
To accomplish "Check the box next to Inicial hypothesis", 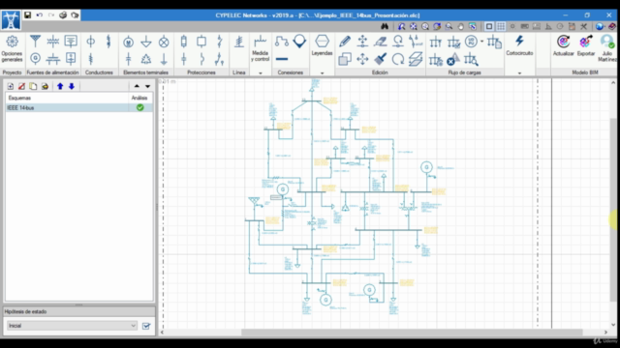I will [146, 326].
